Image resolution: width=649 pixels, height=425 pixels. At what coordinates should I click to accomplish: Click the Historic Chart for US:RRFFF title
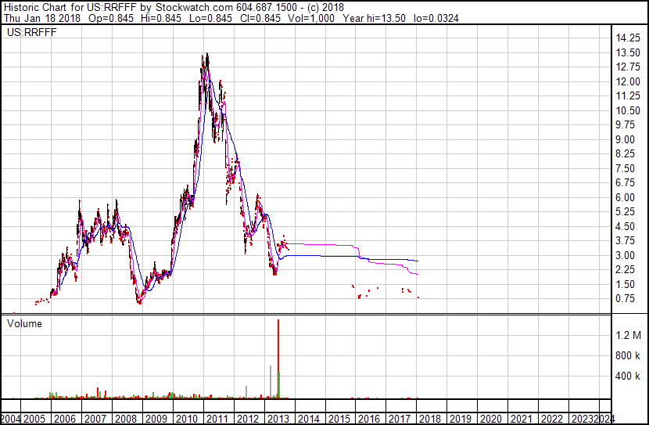70,7
